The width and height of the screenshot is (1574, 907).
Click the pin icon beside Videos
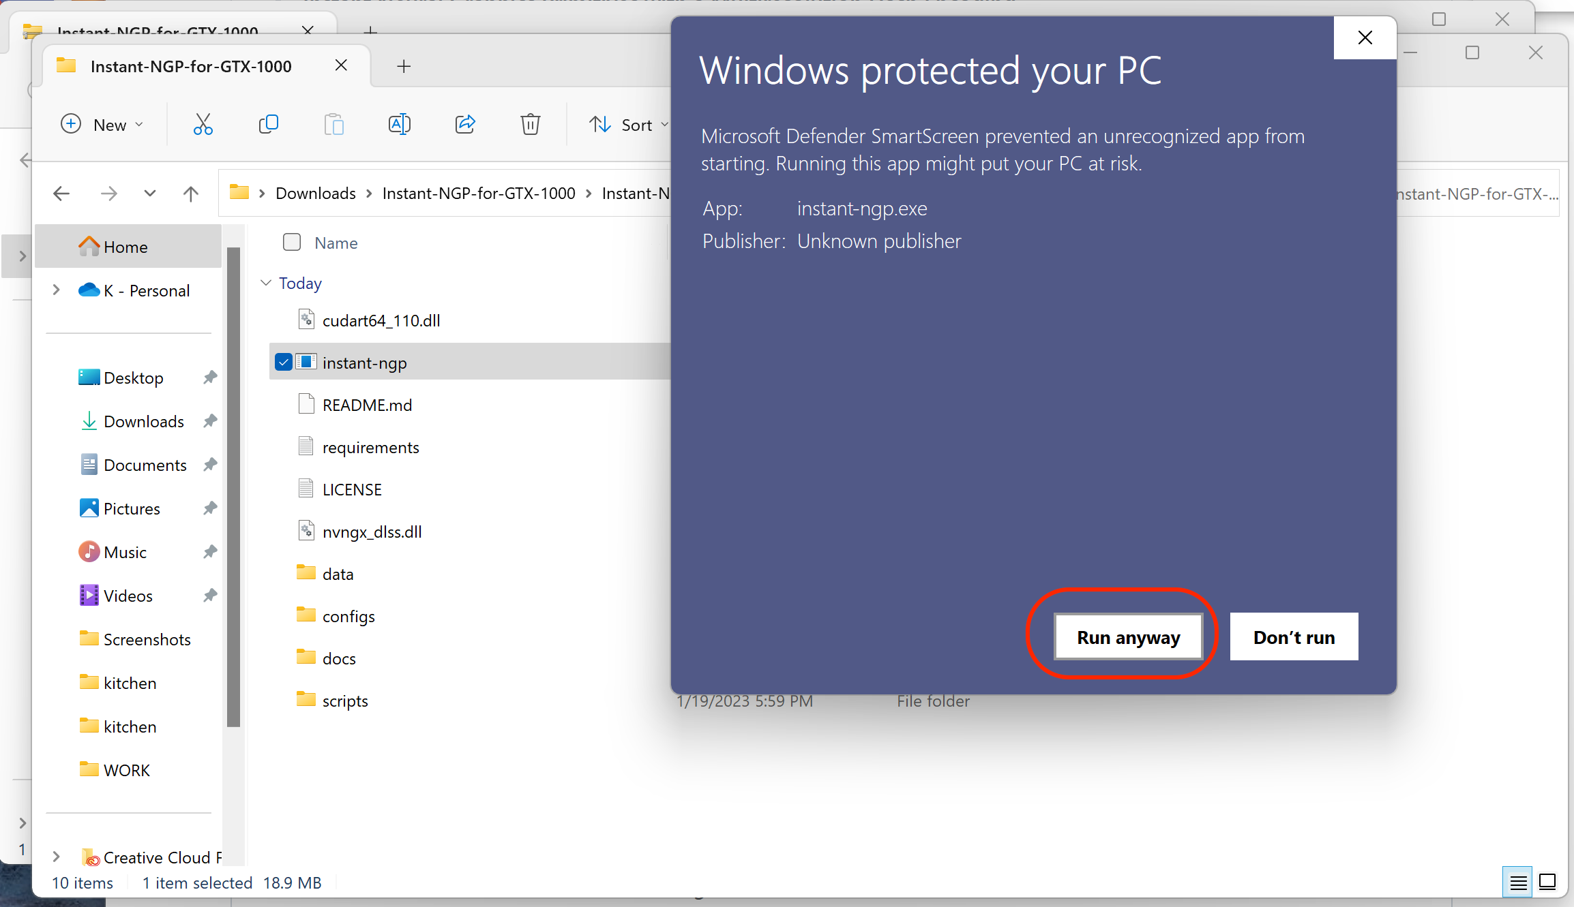click(210, 595)
